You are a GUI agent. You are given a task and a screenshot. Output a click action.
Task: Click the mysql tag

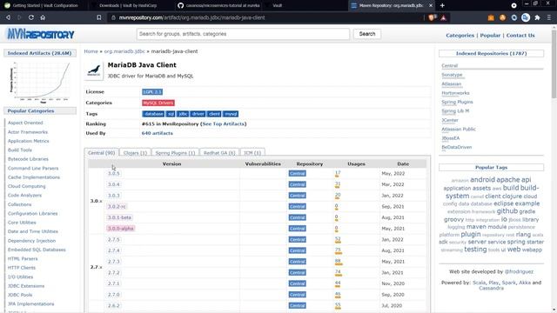click(231, 114)
